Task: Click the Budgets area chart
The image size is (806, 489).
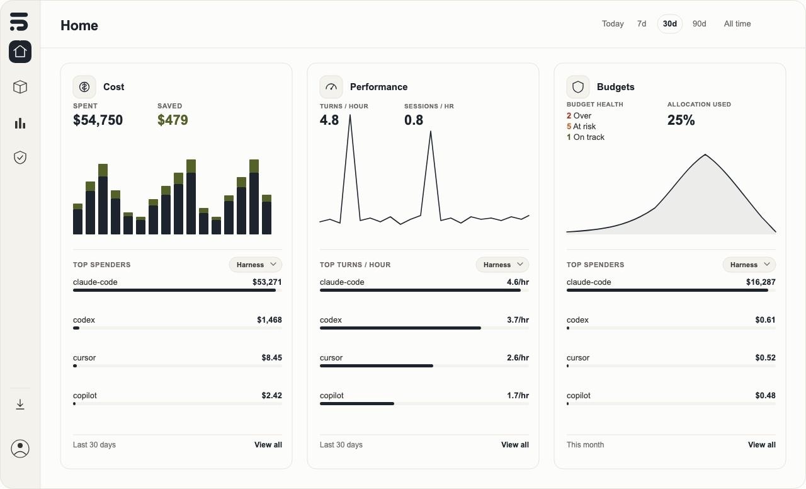Action: click(x=671, y=194)
